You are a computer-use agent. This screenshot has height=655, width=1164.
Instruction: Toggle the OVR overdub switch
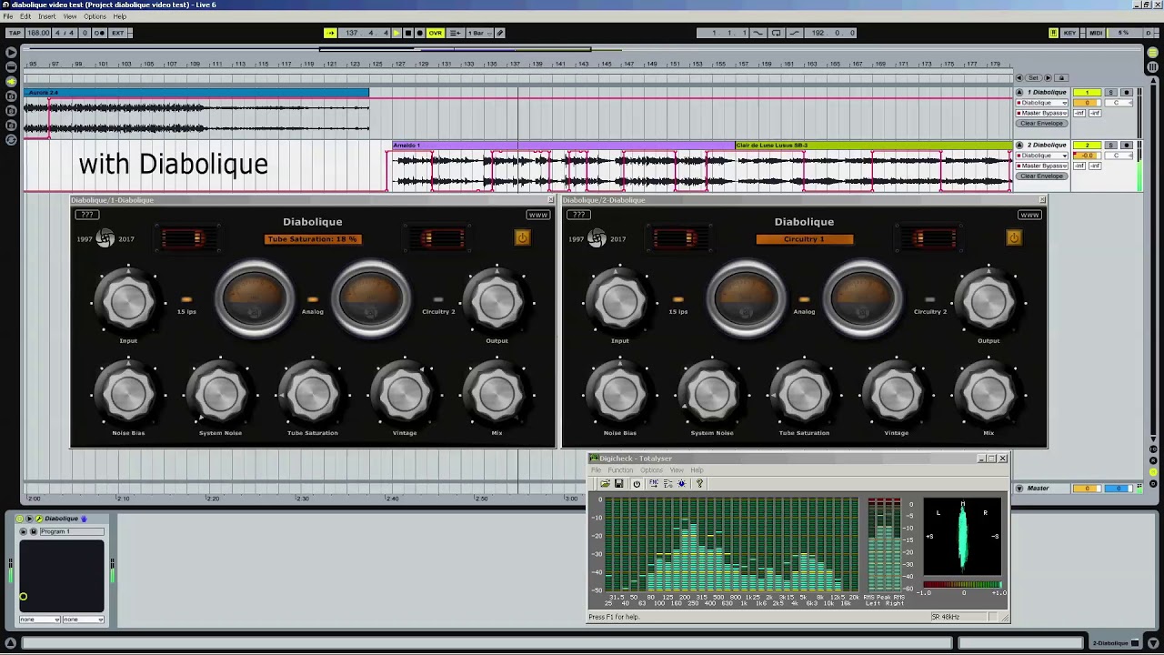[435, 33]
